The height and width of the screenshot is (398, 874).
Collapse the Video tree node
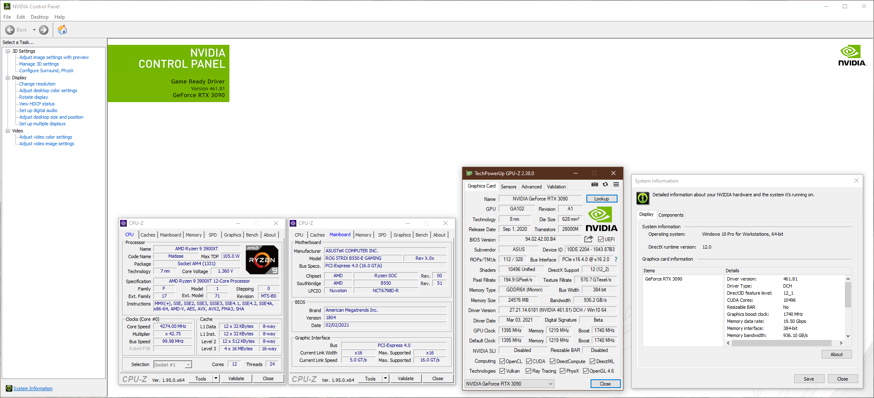7,131
